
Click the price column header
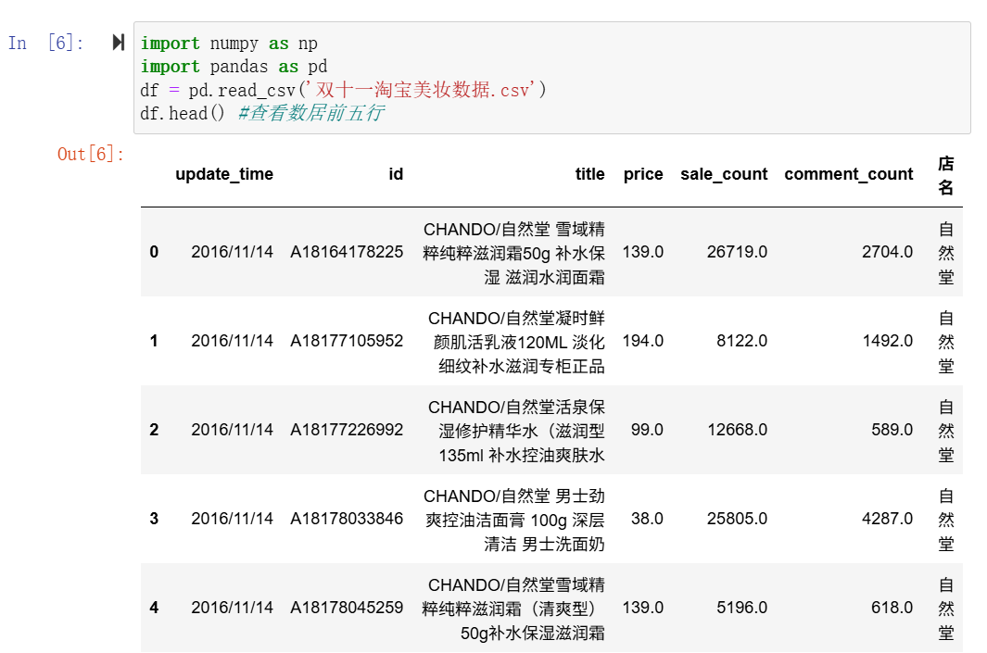[642, 174]
